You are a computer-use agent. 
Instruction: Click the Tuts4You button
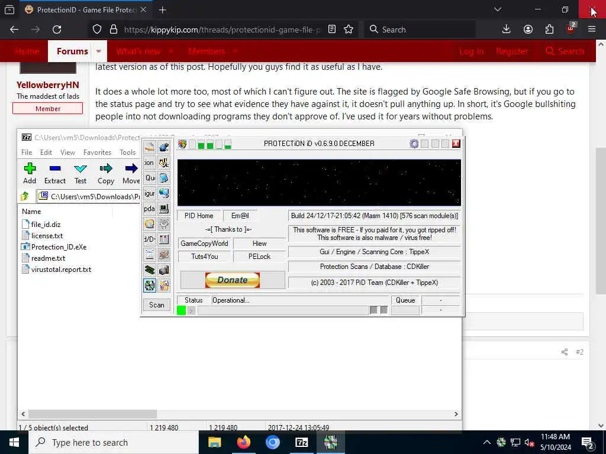(204, 257)
